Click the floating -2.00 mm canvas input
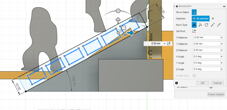 [x=155, y=44]
